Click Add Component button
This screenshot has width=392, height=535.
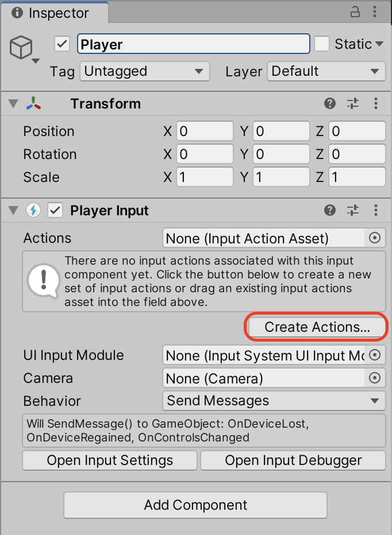pos(195,505)
